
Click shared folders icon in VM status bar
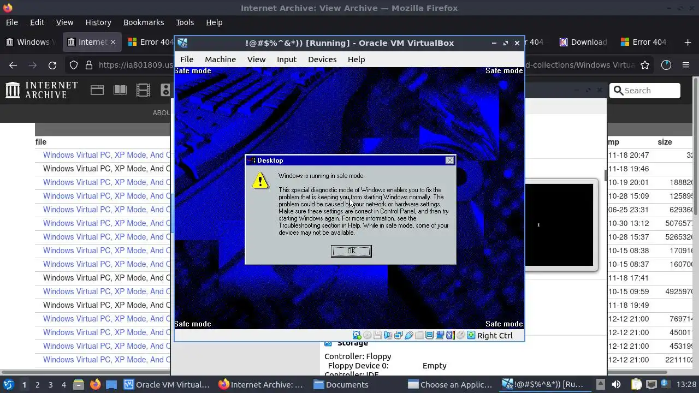419,335
